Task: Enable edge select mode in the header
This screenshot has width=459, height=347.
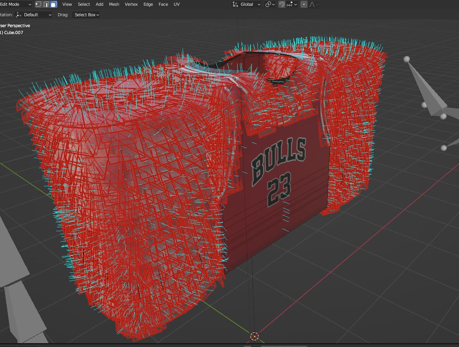Action: [45, 4]
